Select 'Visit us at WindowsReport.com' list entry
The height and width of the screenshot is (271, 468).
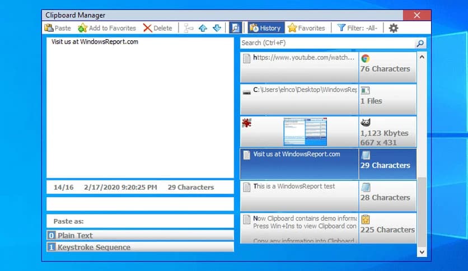pos(299,164)
